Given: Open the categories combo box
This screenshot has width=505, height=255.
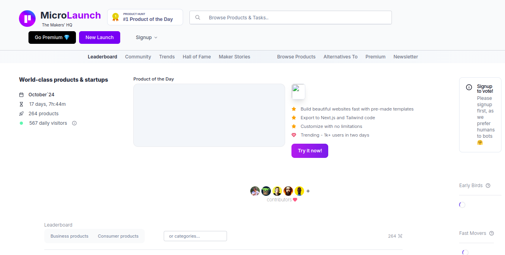Looking at the screenshot, I should pos(195,236).
